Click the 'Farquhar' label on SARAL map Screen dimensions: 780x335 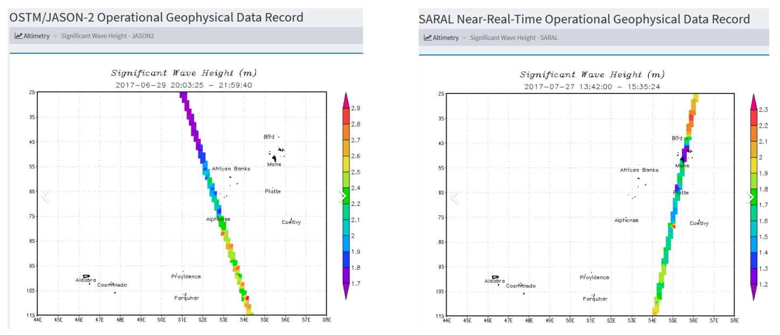(595, 299)
